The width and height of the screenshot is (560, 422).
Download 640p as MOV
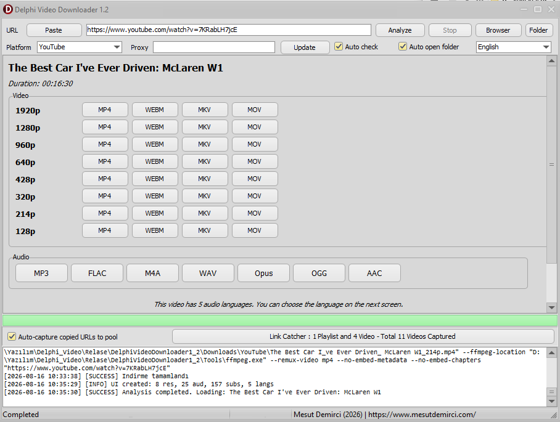click(x=255, y=161)
